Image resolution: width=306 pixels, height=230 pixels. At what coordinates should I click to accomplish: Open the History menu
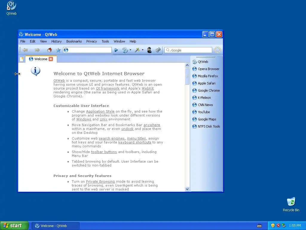pyautogui.click(x=56, y=41)
